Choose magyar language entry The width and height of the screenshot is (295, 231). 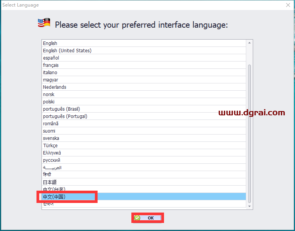click(50, 80)
